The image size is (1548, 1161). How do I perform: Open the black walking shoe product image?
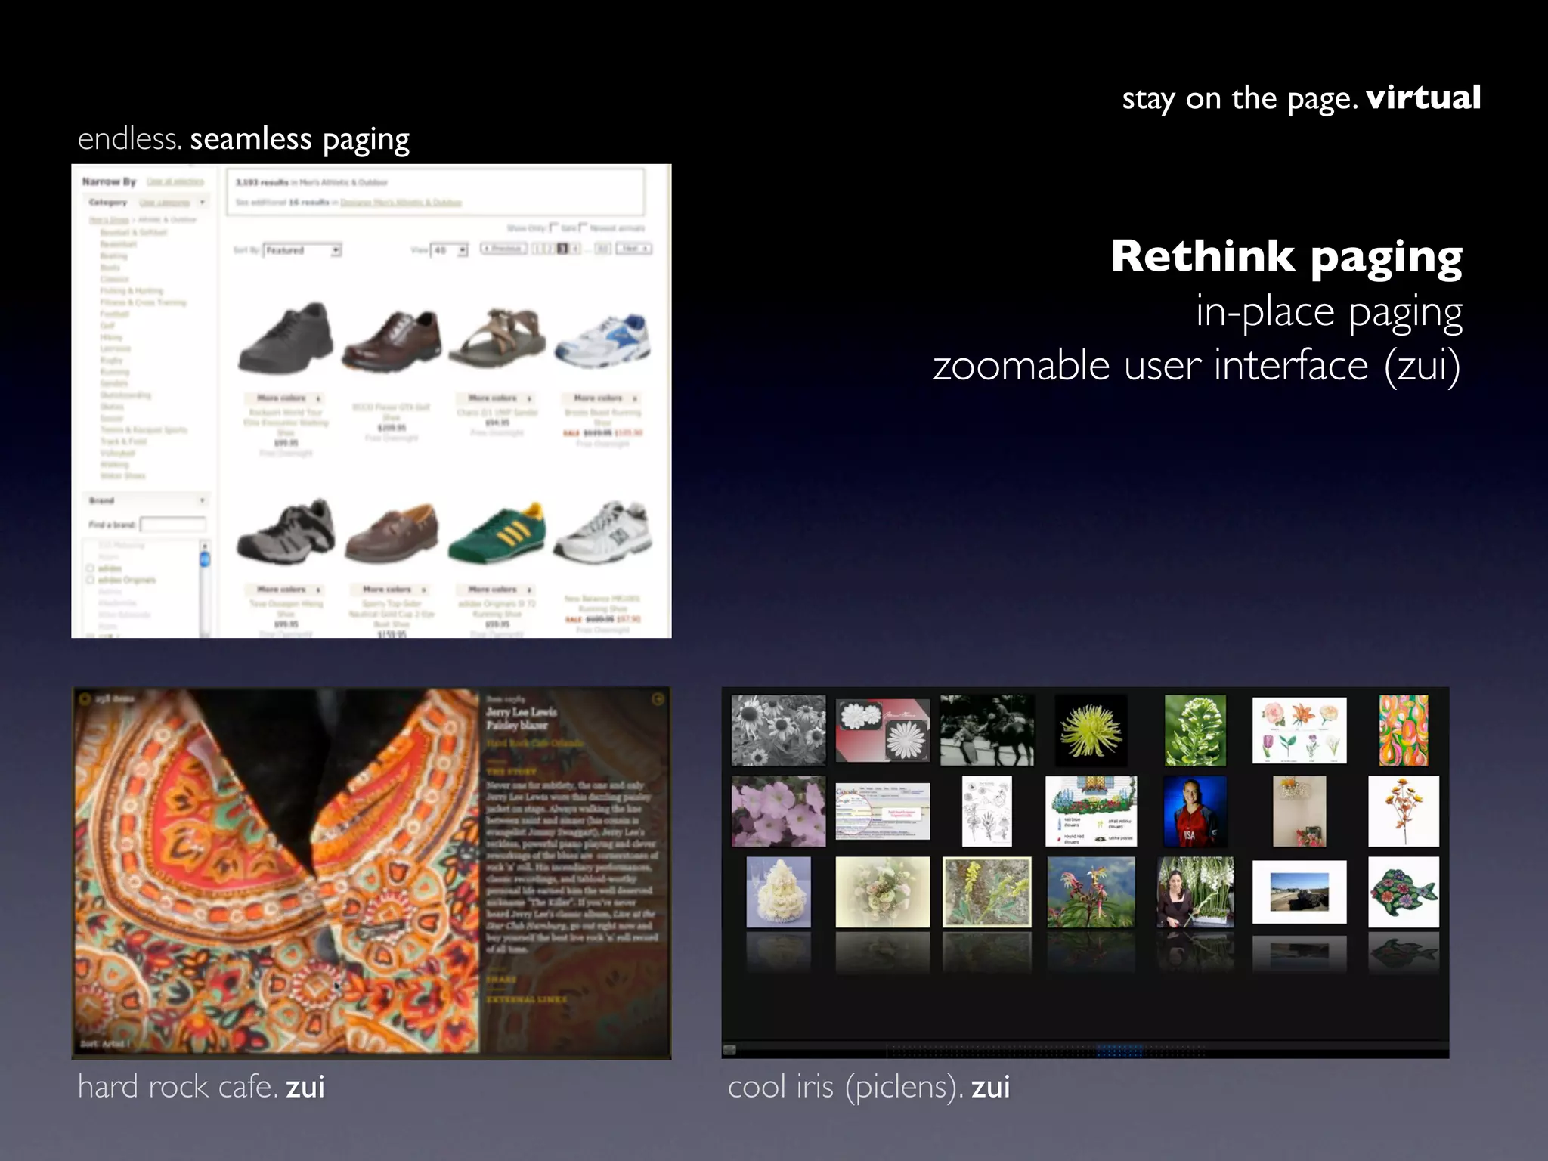click(x=286, y=337)
